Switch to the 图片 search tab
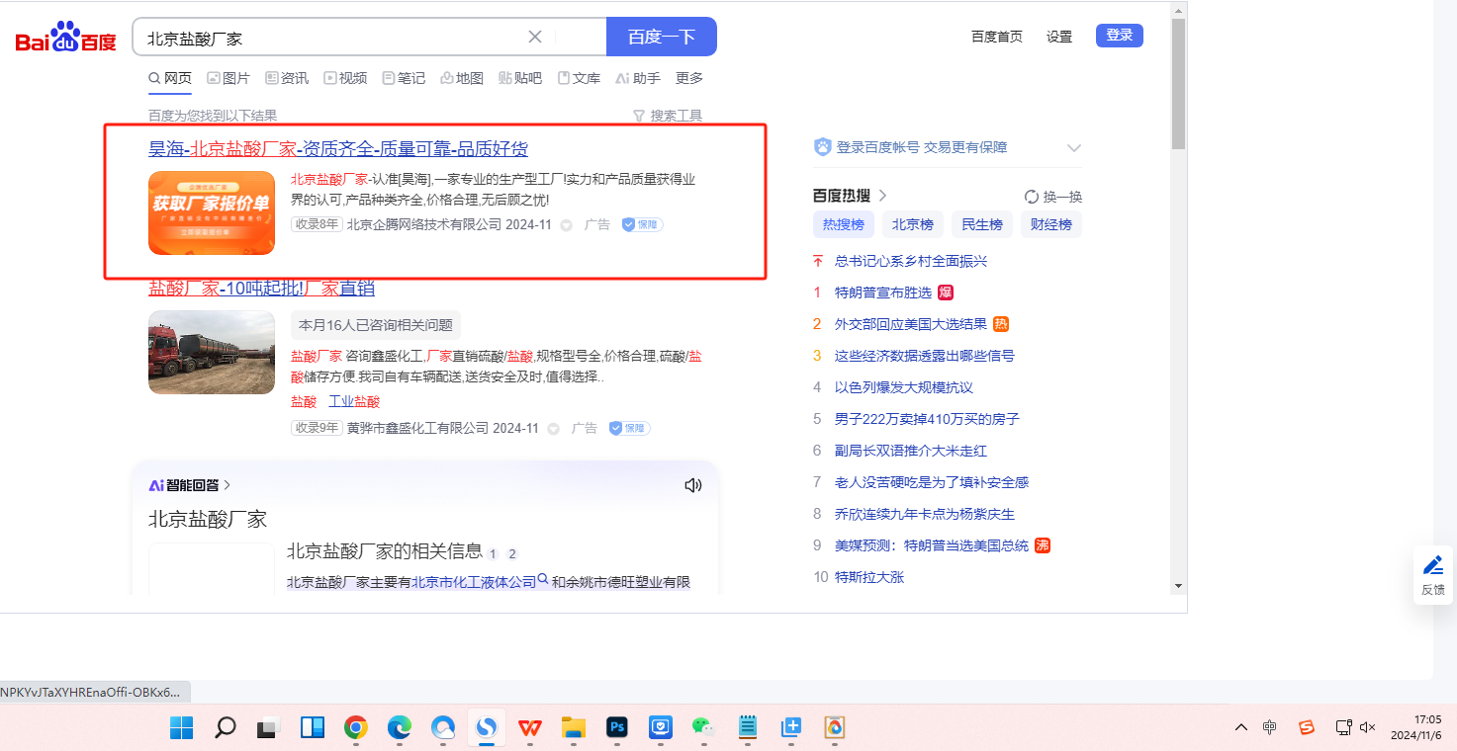Image resolution: width=1457 pixels, height=751 pixels. (x=228, y=78)
